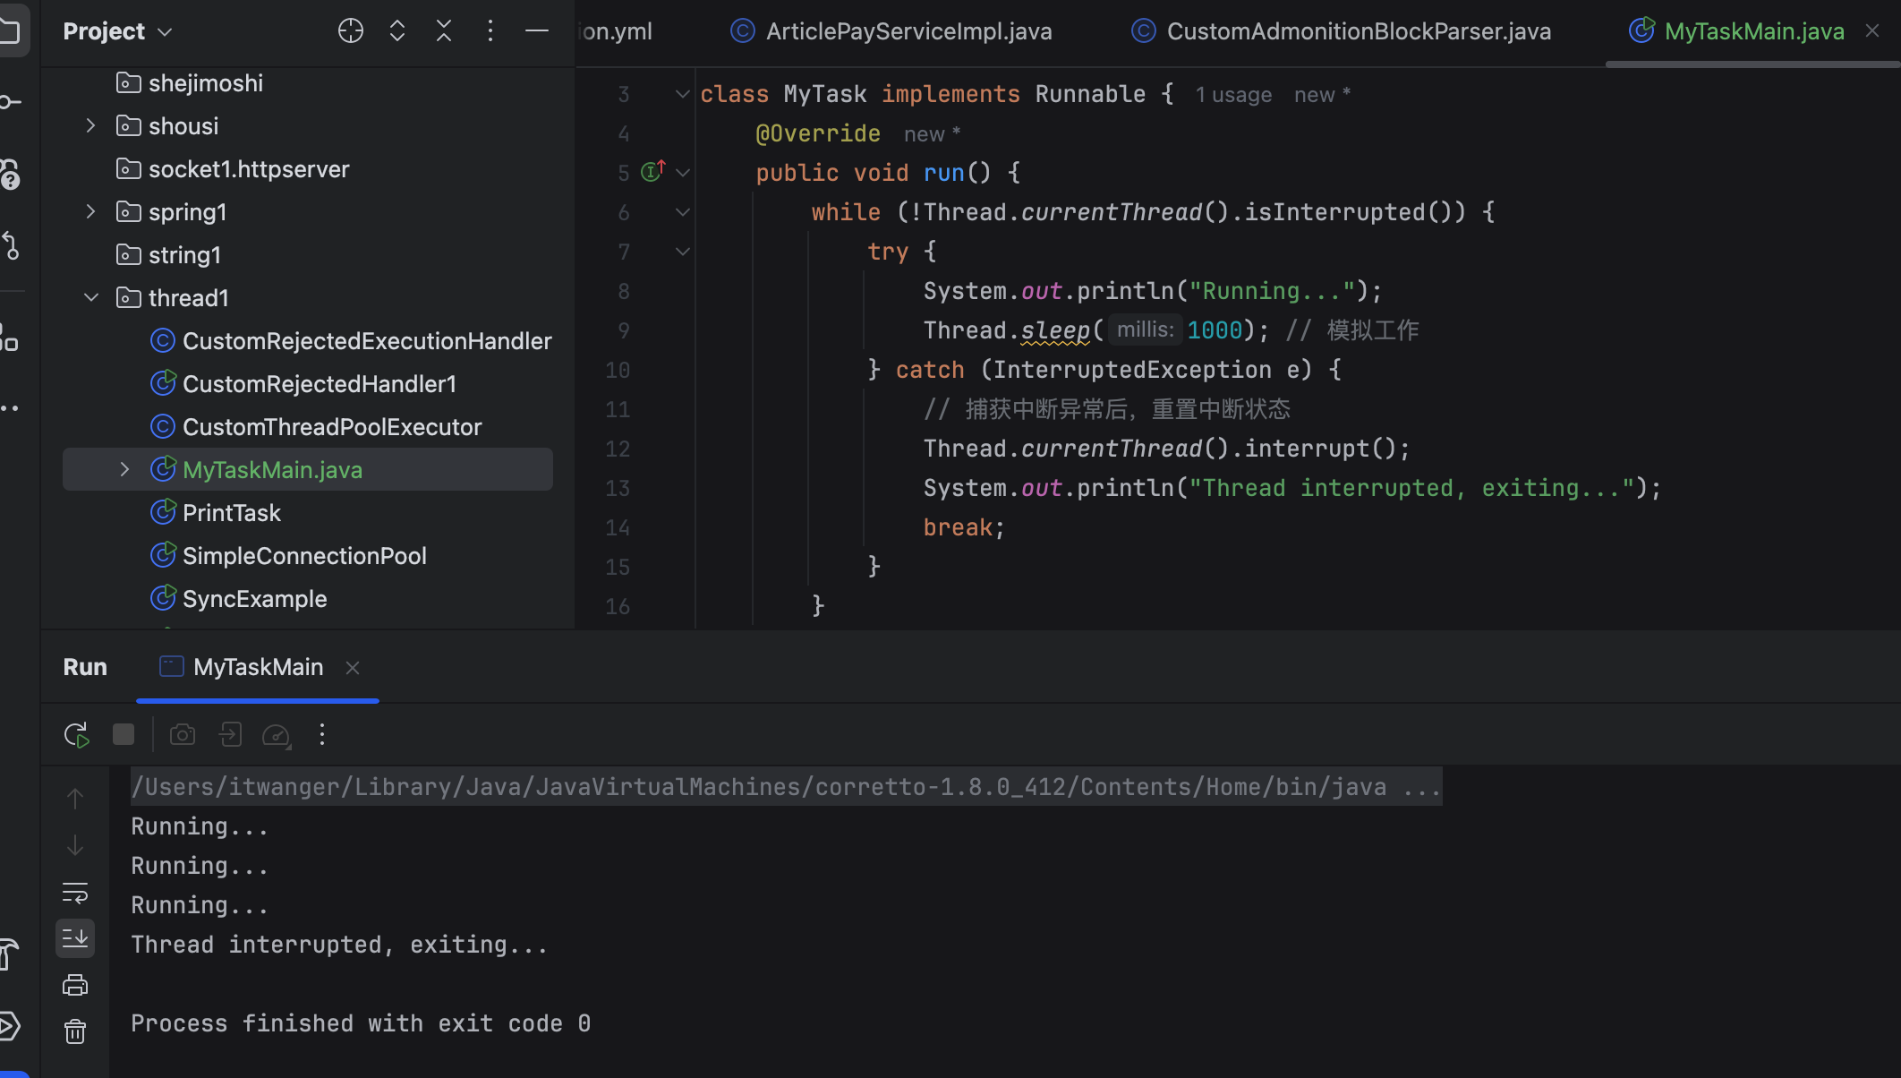Collapse the thread1 folder
Viewport: 1901px width, 1078px height.
pos(90,298)
